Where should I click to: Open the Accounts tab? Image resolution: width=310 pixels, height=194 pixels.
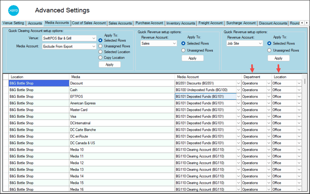point(35,23)
